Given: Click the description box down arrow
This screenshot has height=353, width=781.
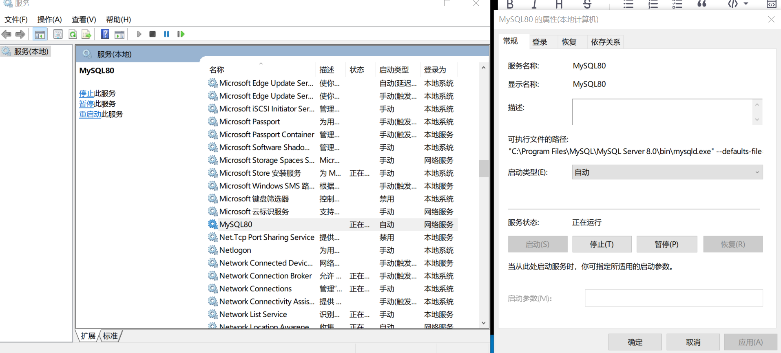Looking at the screenshot, I should [x=757, y=120].
